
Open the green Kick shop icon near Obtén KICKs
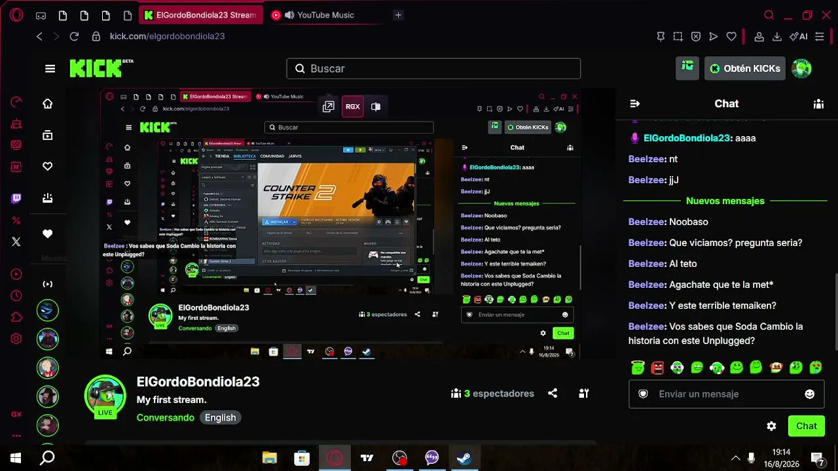tap(687, 68)
